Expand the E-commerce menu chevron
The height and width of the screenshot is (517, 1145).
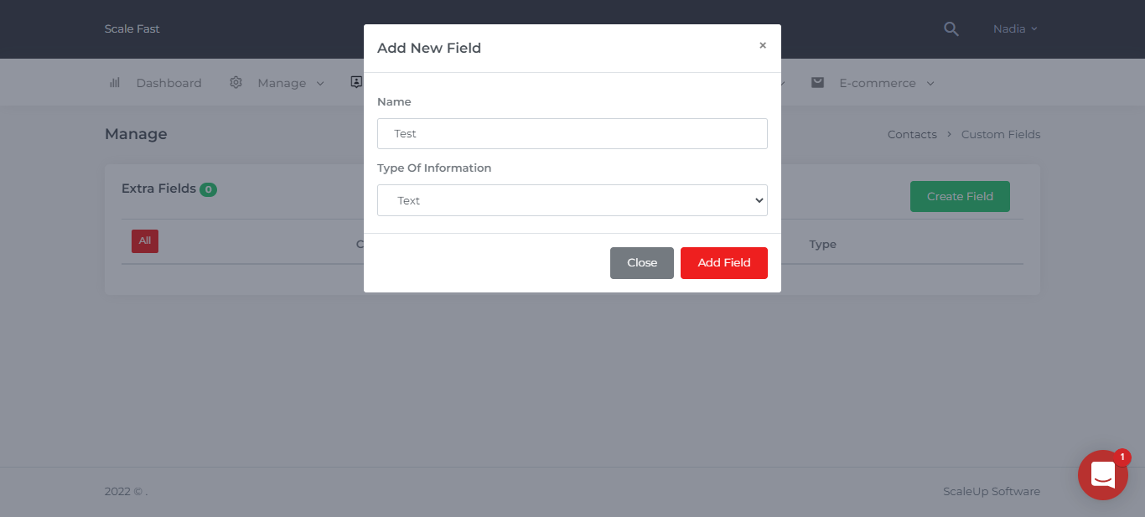pos(930,84)
